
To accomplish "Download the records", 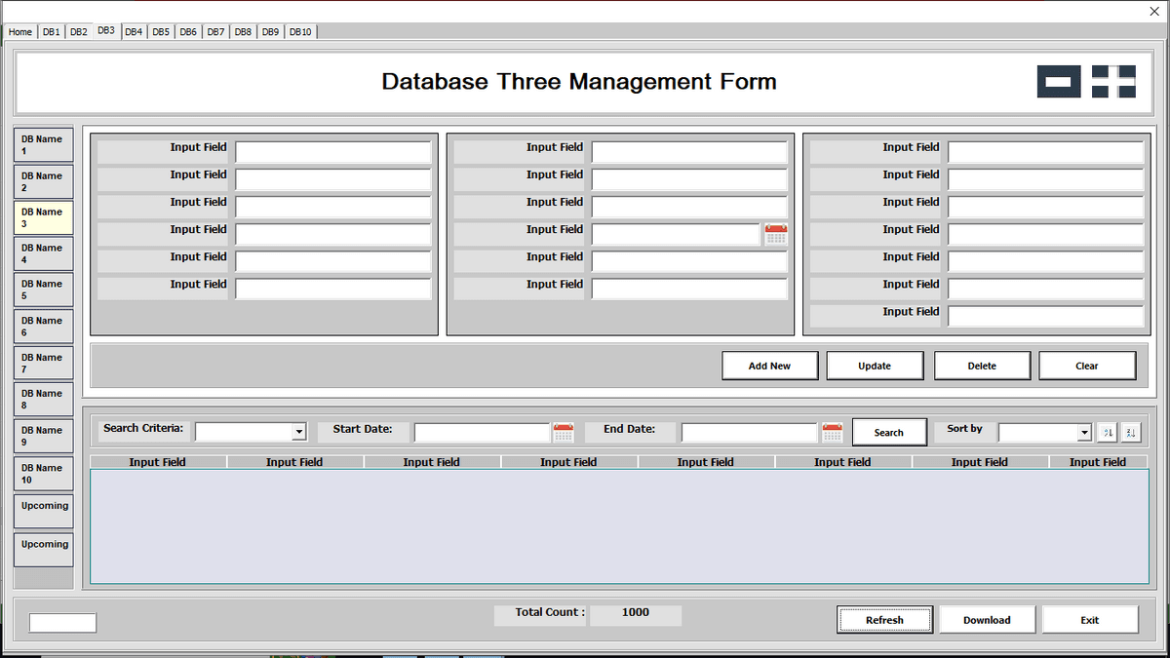I will pos(987,620).
